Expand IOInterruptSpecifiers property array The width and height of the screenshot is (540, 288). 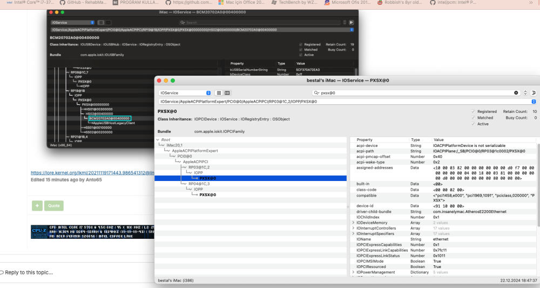pyautogui.click(x=353, y=234)
